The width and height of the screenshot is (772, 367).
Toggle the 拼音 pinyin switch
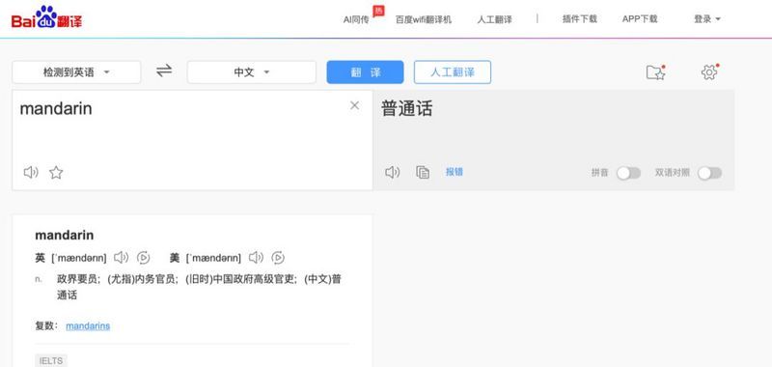(x=628, y=173)
